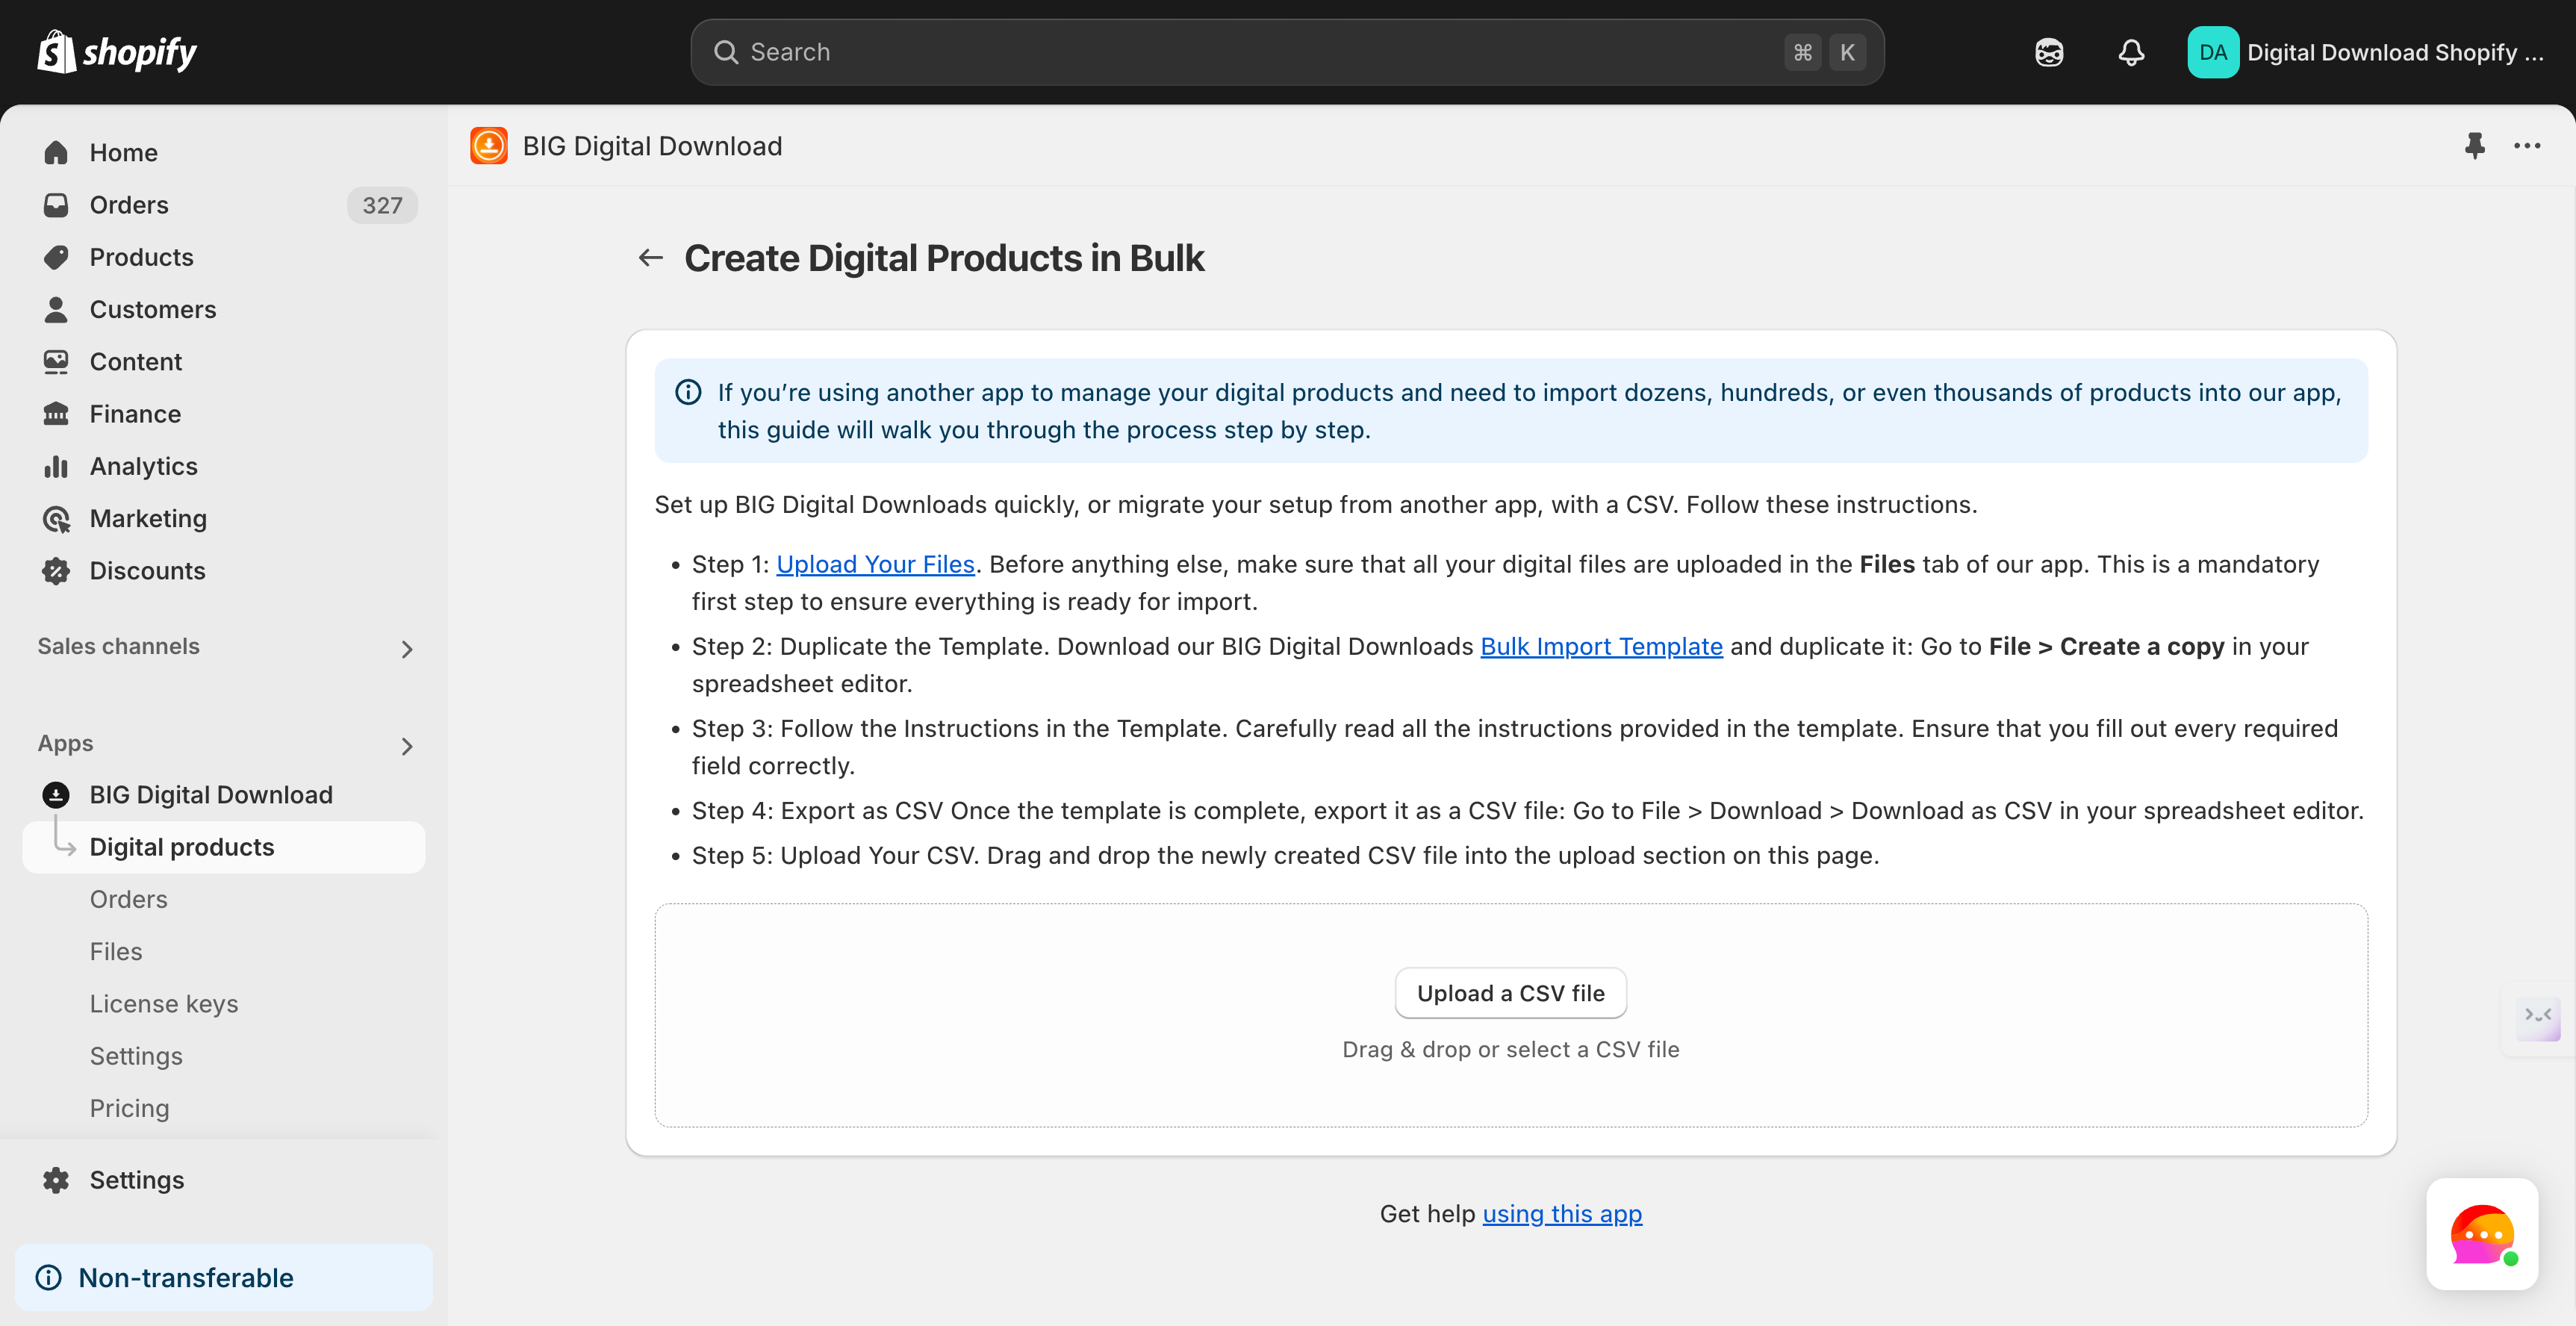Open the Files submenu item
Screen dimensions: 2576x1326
pyautogui.click(x=116, y=951)
